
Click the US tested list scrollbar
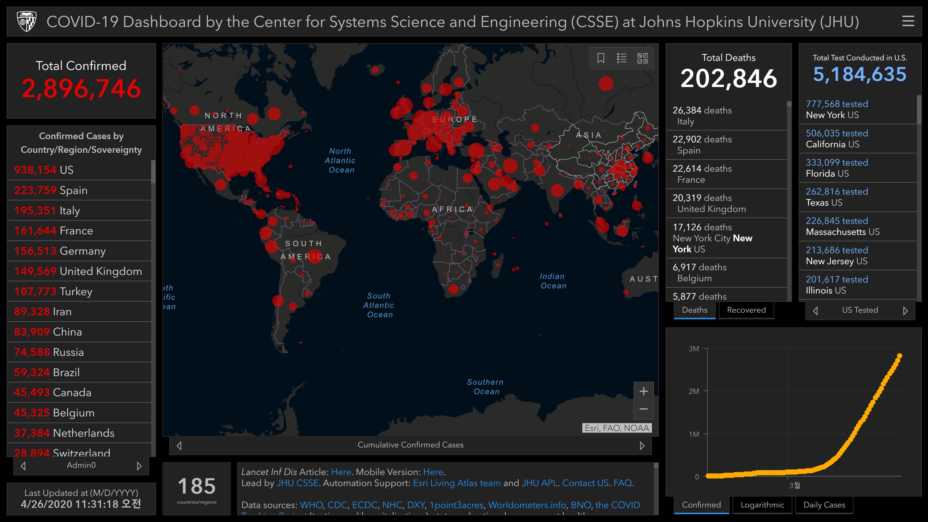919,110
